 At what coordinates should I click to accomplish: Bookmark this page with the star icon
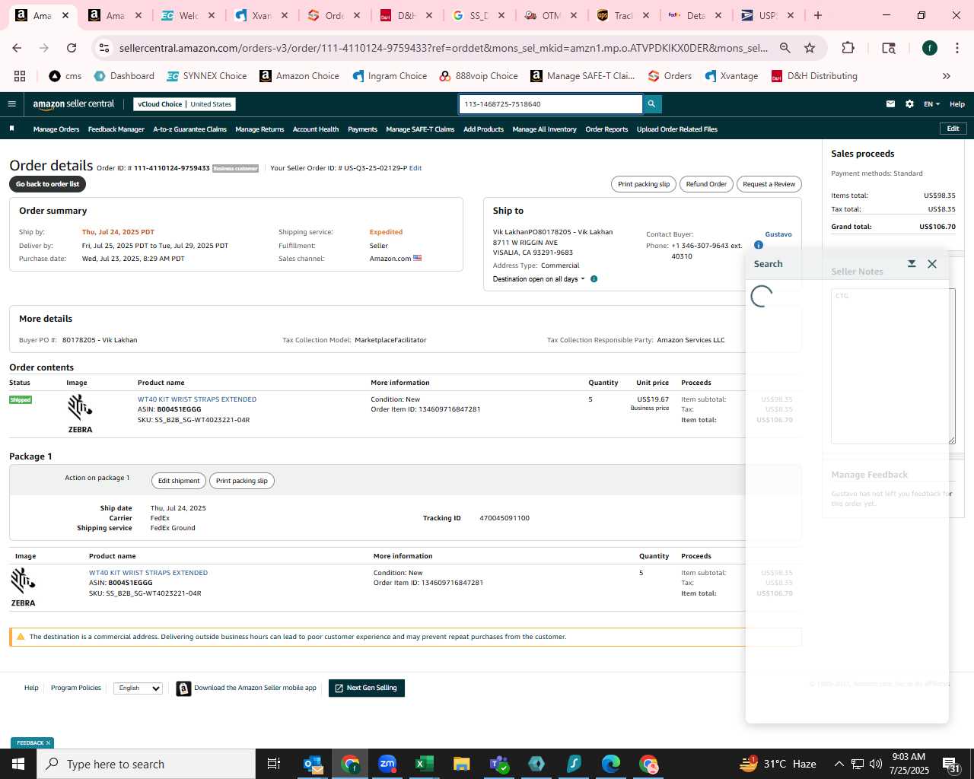810,48
